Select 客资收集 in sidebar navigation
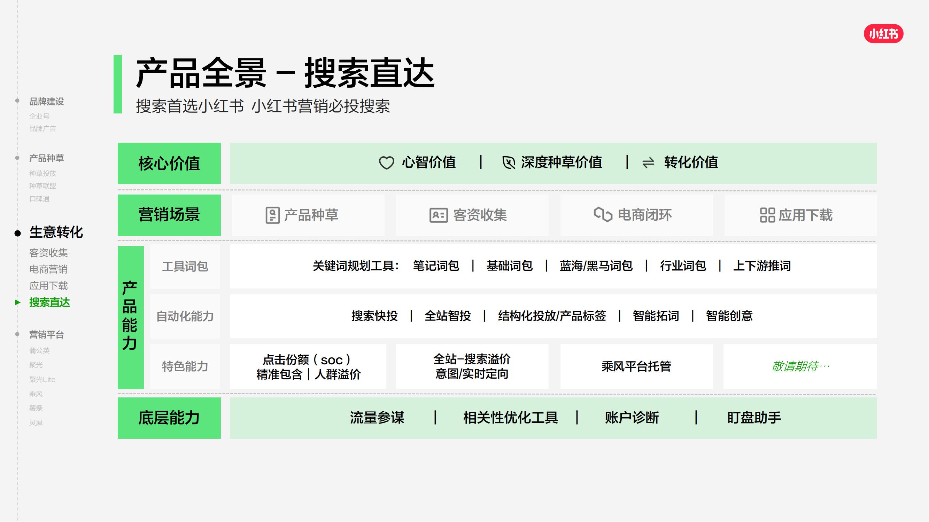 point(48,253)
